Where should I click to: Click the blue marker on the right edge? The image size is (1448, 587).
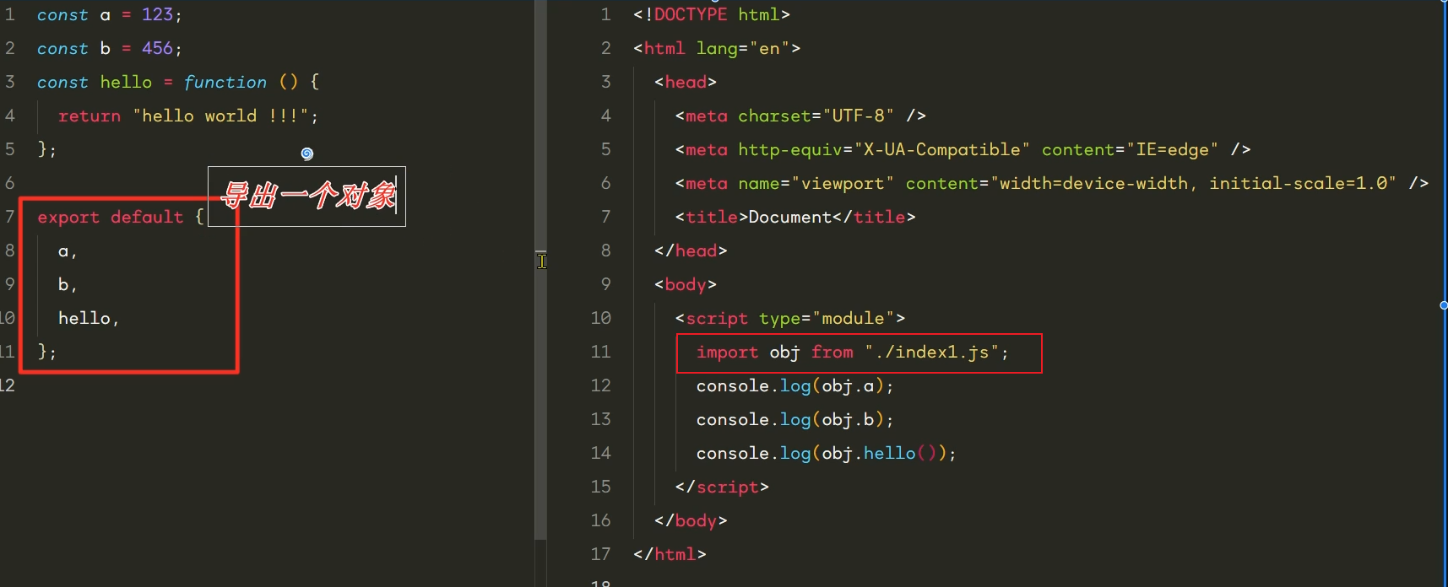click(1443, 304)
